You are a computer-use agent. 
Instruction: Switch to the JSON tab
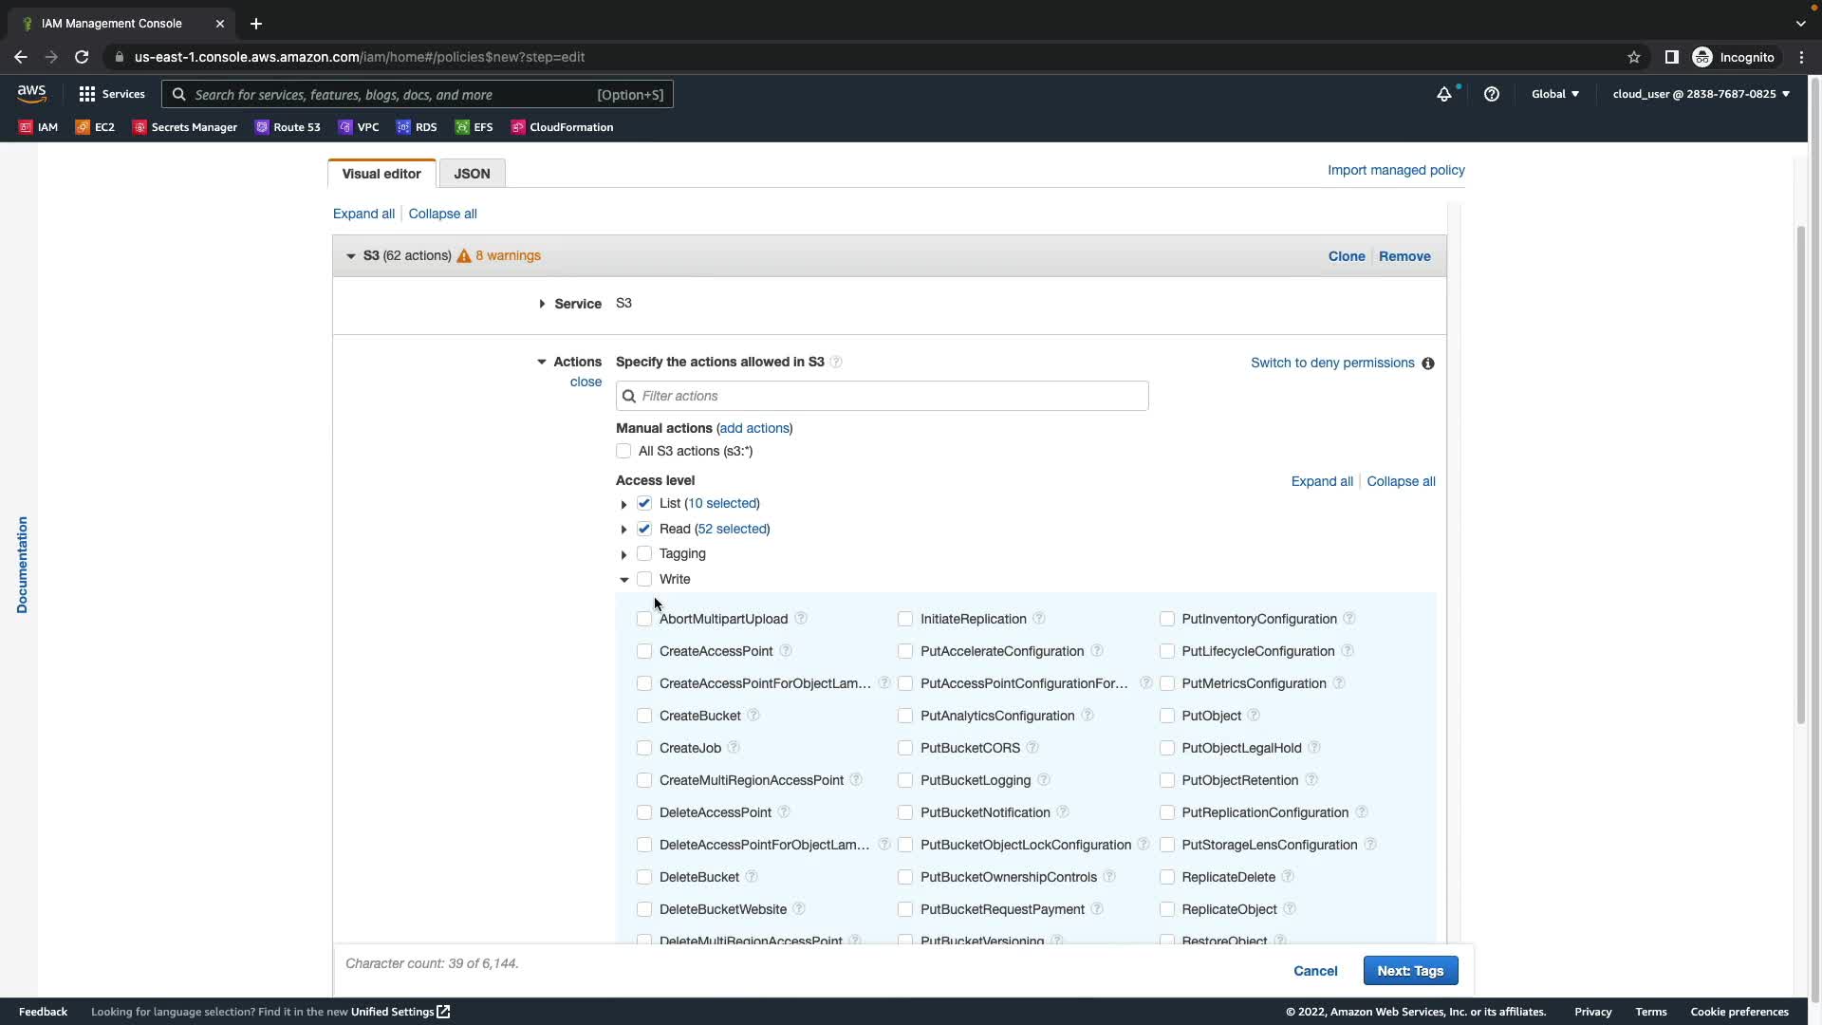(472, 174)
